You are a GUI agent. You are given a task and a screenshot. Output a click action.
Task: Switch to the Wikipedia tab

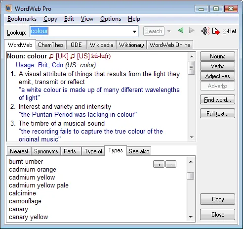(101, 45)
